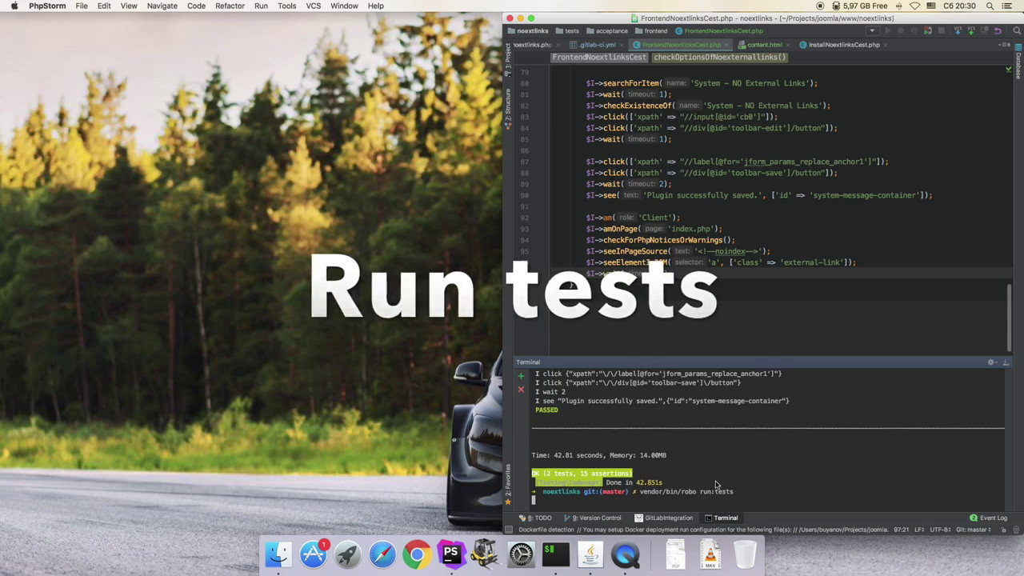Open App Store from the Dock
Image resolution: width=1024 pixels, height=576 pixels.
click(x=313, y=554)
